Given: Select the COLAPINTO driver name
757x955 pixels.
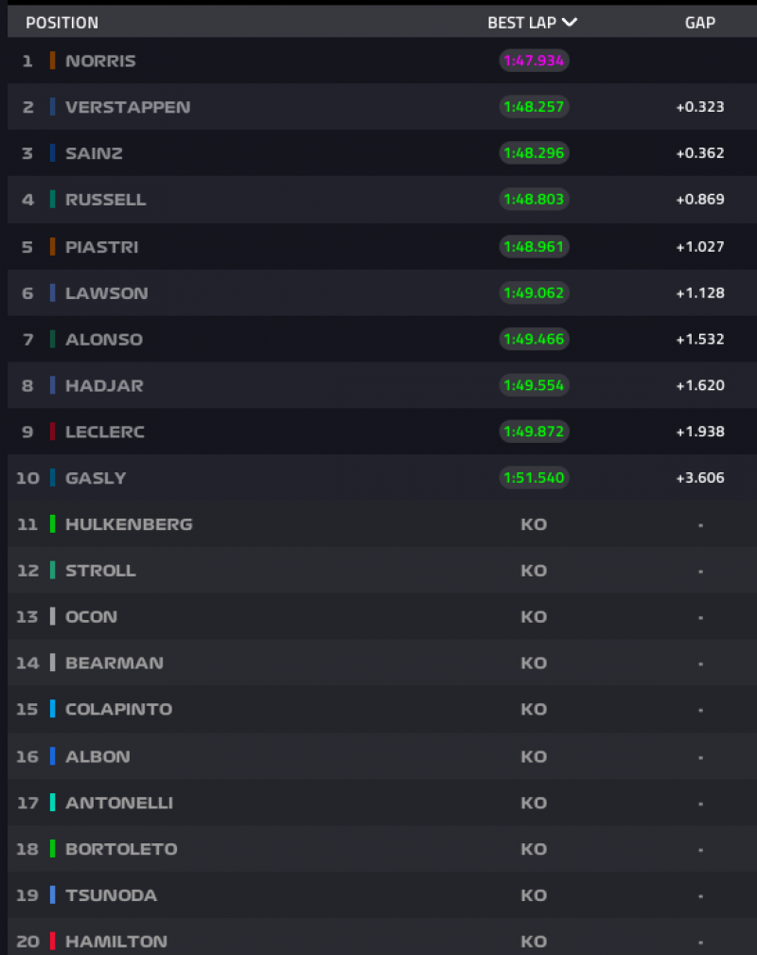Looking at the screenshot, I should coord(118,710).
